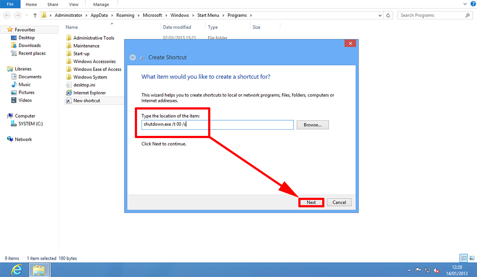Image resolution: width=477 pixels, height=277 pixels.
Task: Switch to large icons view in status bar
Action: (x=472, y=258)
